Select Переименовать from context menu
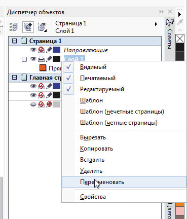The height and width of the screenshot is (219, 187). pos(124,182)
